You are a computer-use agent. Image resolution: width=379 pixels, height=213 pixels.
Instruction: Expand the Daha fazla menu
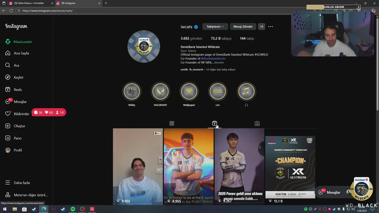[x=18, y=183]
